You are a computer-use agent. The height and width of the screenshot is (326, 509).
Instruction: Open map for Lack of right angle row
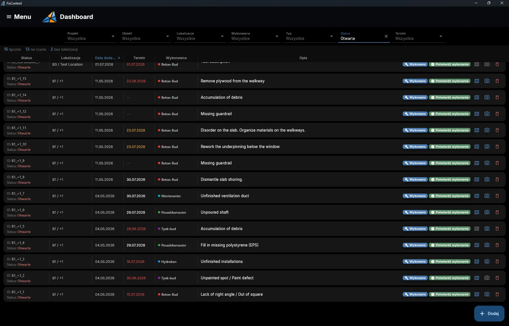tap(477, 294)
